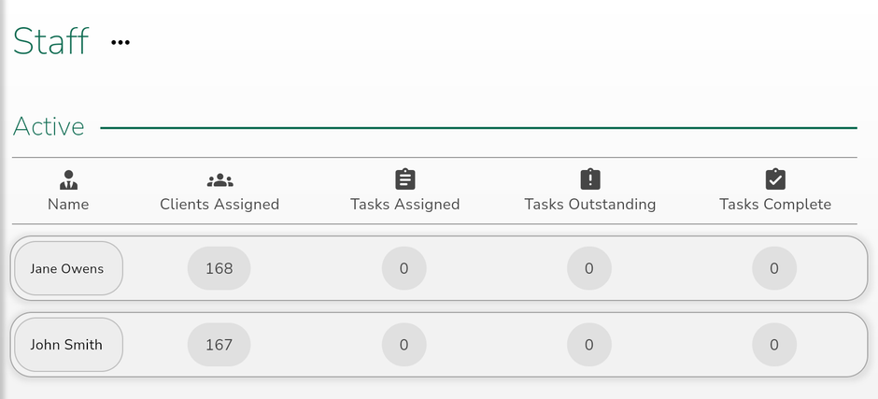
Task: Click the Tasks Assigned clipboard icon
Action: pyautogui.click(x=404, y=179)
